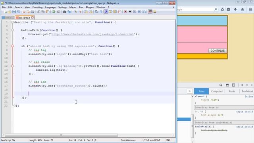The width and height of the screenshot is (254, 143).
Task: Click the spell-check ABC toolbar icon
Action: pyautogui.click(x=150, y=12)
